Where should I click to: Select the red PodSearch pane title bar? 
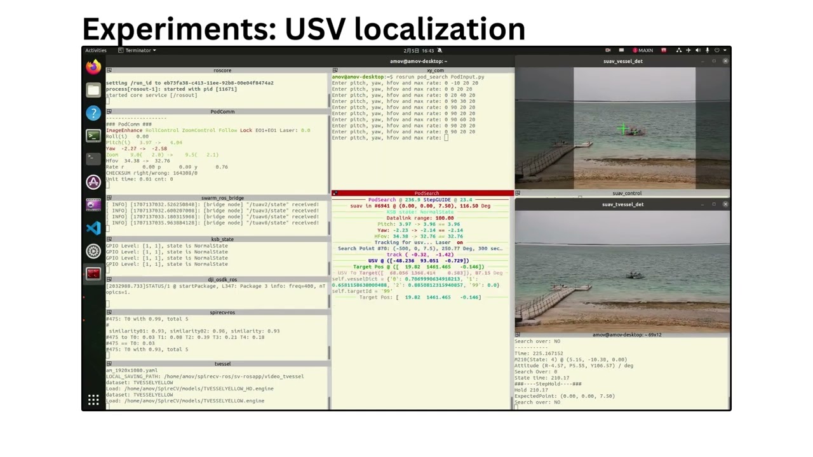[x=422, y=193]
